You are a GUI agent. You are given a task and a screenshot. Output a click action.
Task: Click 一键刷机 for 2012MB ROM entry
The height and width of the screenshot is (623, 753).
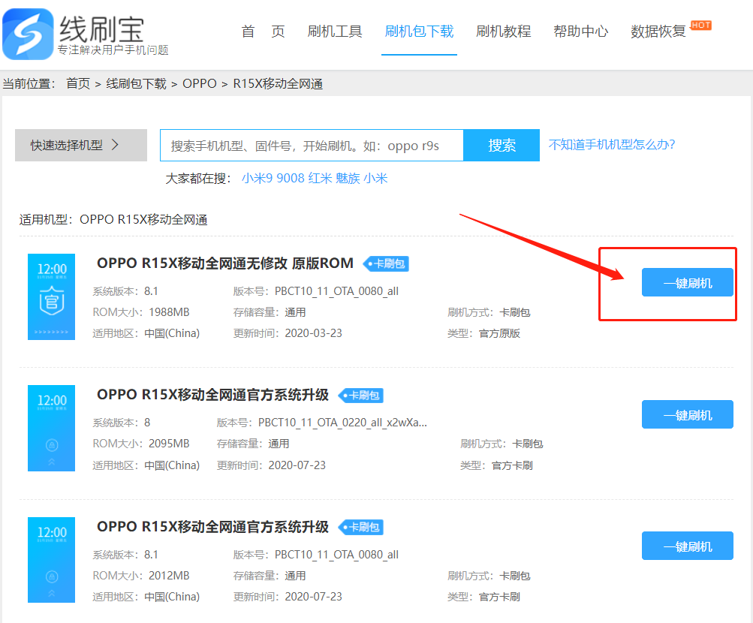687,546
